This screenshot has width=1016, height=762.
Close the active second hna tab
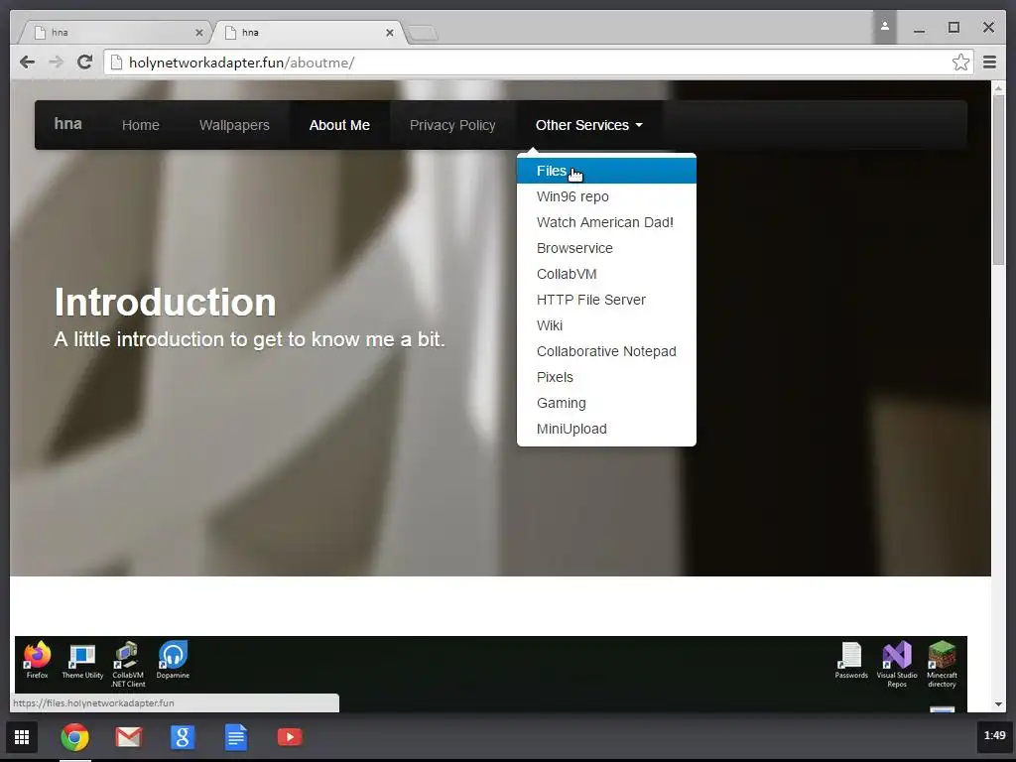[x=389, y=33]
